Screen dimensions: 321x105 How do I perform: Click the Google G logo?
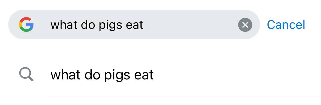coord(26,24)
